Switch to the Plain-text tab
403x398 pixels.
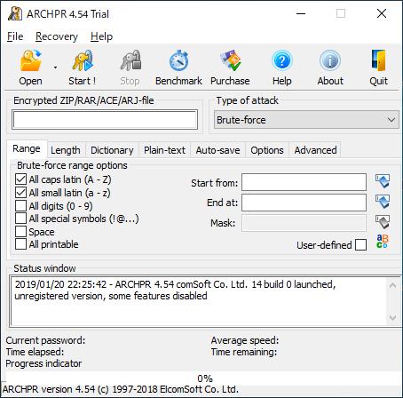coord(164,150)
